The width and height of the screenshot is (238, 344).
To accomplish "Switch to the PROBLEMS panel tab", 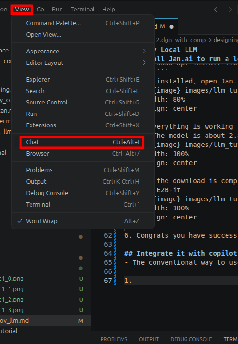I will click(114, 339).
